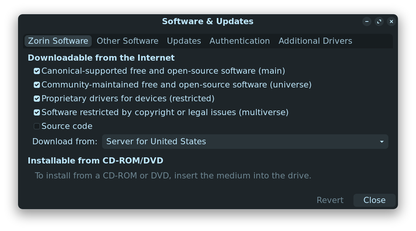Screen dimensions: 416x231
Task: Click the Downloadable from the Internet heading
Action: pyautogui.click(x=101, y=58)
